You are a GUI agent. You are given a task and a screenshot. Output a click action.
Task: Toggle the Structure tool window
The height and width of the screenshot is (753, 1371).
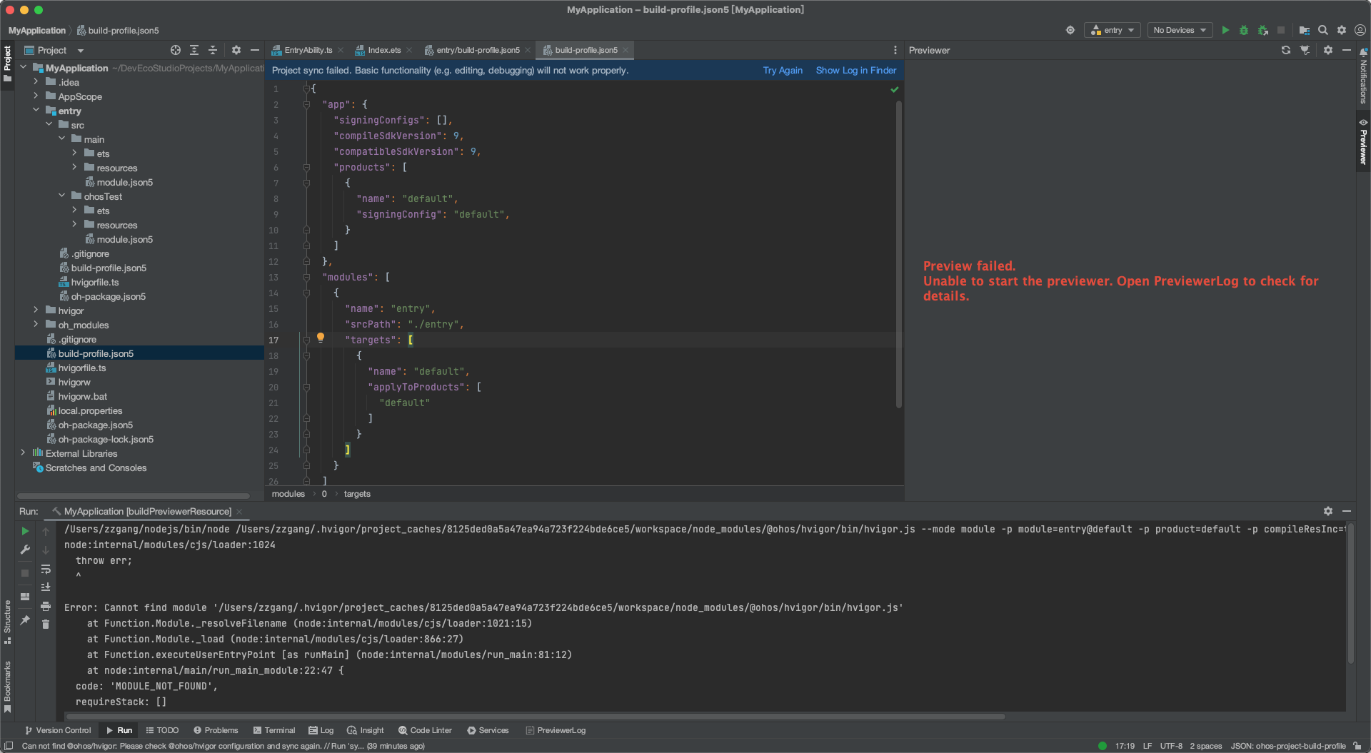[x=7, y=622]
